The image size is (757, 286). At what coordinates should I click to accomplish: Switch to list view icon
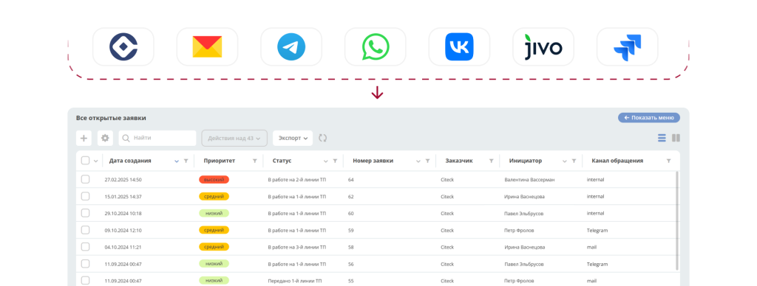(x=662, y=138)
